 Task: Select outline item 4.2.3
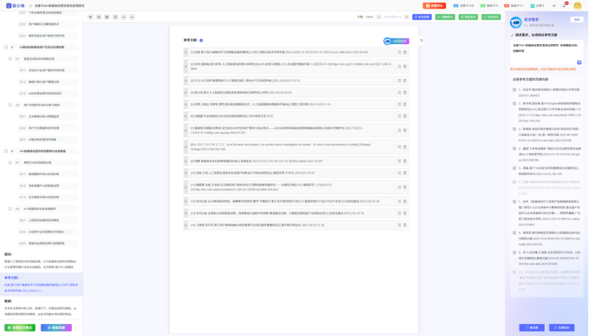coord(48,243)
